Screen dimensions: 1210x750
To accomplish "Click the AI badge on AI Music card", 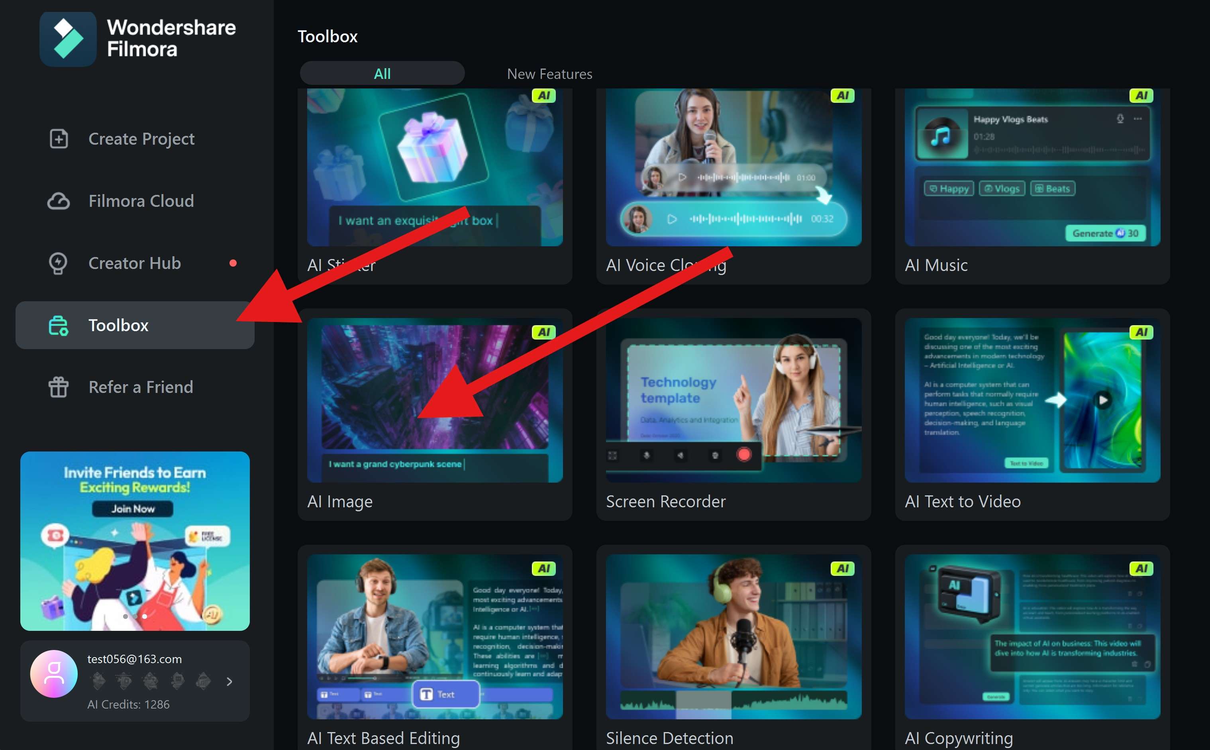I will tap(1141, 95).
